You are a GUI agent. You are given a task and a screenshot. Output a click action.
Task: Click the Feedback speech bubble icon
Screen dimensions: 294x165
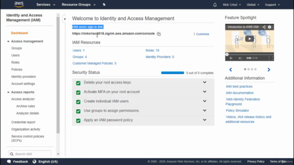9,161
